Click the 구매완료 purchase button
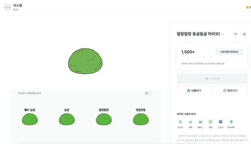The height and width of the screenshot is (144, 251). tap(212, 79)
